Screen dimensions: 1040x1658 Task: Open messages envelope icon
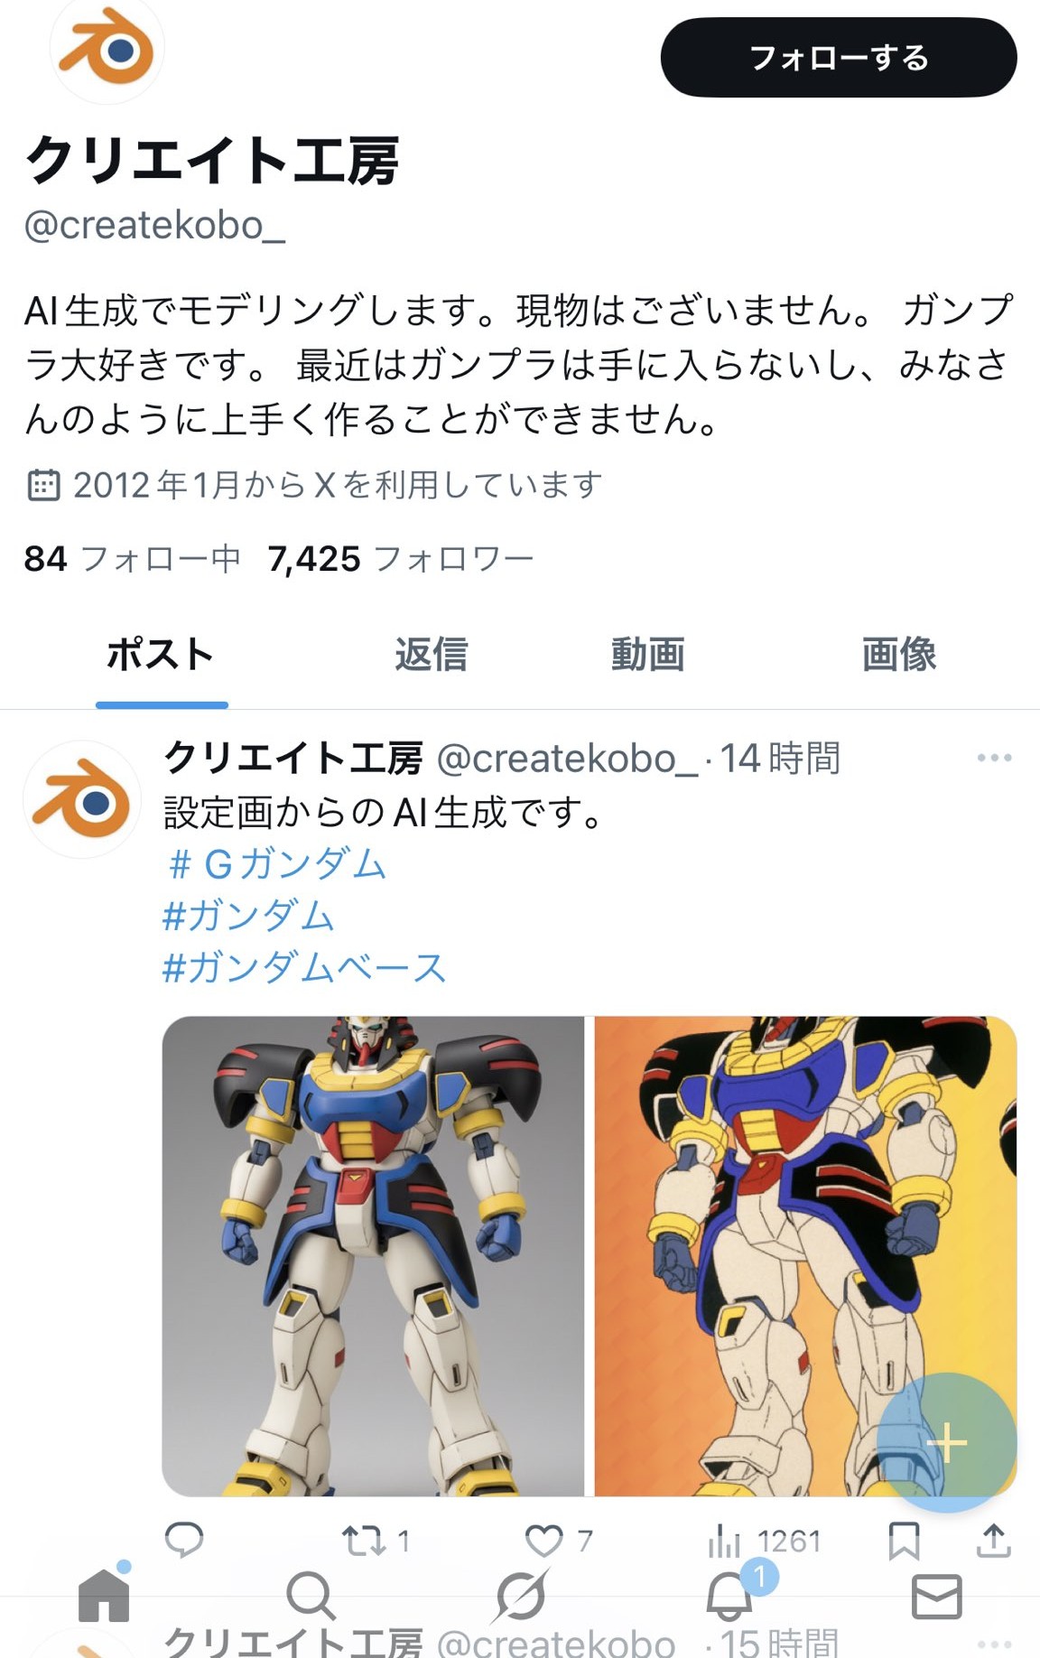coord(937,1597)
